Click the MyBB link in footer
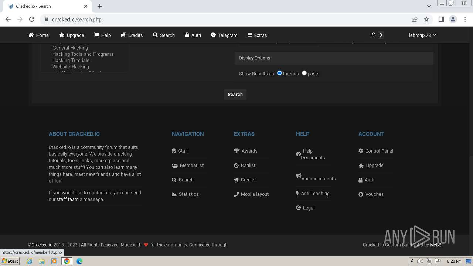473x266 pixels. (436, 245)
